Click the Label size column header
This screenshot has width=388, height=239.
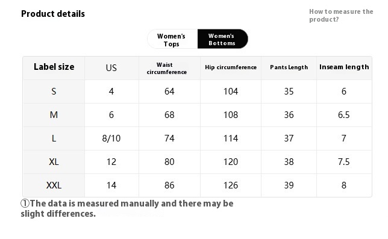tap(54, 67)
